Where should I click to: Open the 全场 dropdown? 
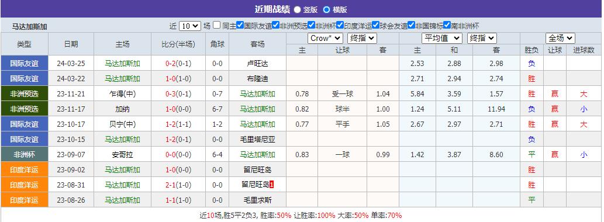[x=560, y=38]
